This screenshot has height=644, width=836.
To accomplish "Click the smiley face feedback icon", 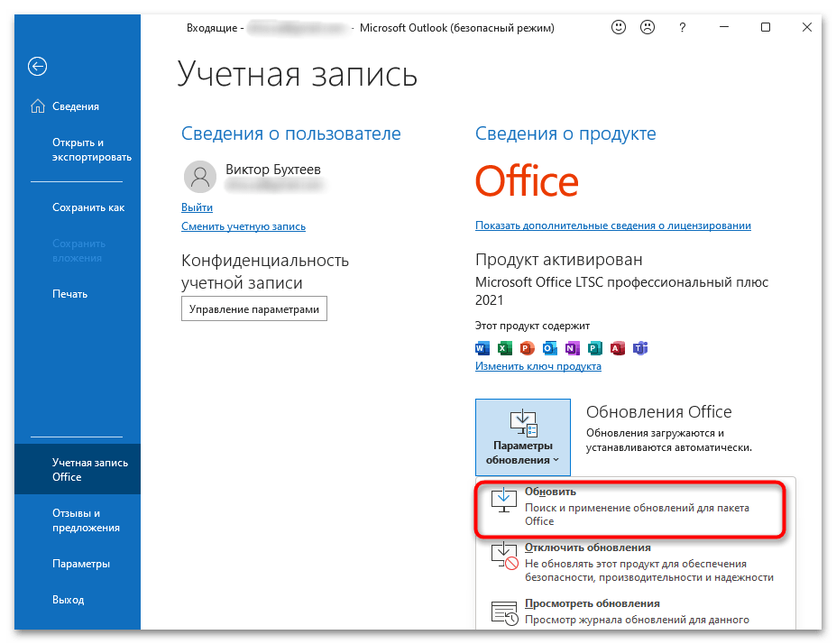I will pos(619,27).
